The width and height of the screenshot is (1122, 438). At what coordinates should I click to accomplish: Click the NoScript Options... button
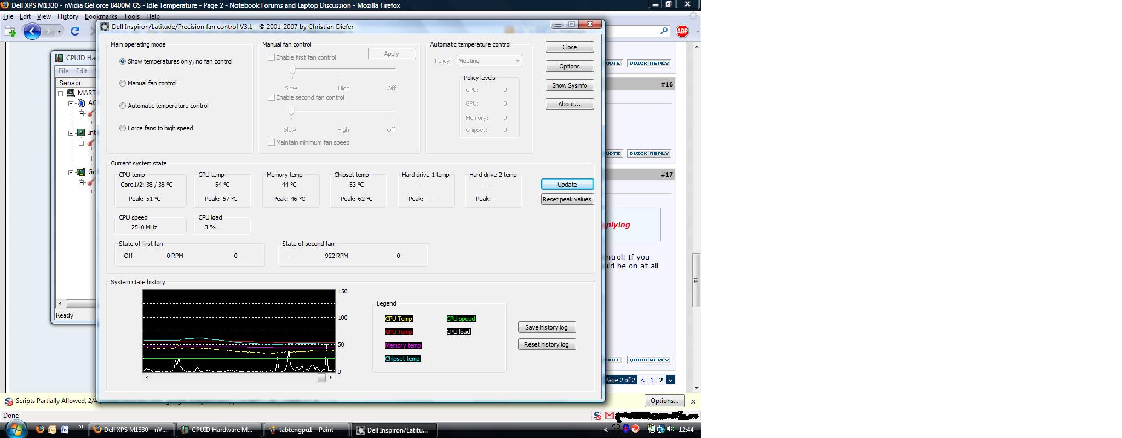click(664, 401)
